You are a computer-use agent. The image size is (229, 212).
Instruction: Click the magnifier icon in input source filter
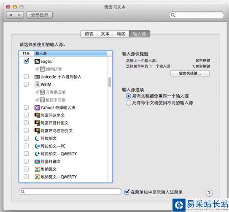[x=23, y=191]
